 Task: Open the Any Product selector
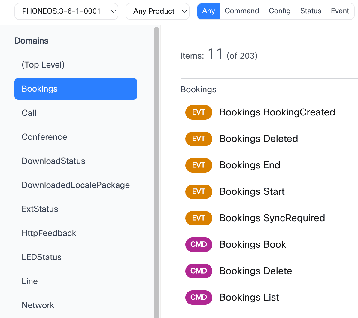157,11
